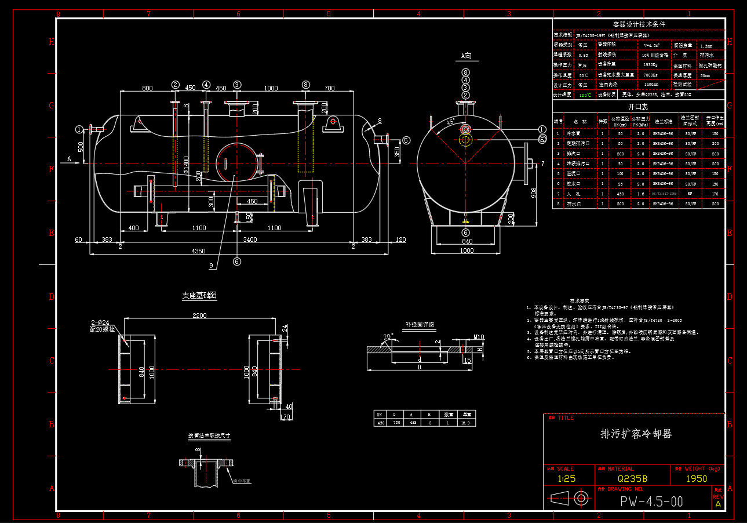This screenshot has height=523, width=747.
Task: Click the 开口表 table heading
Action: click(x=638, y=107)
